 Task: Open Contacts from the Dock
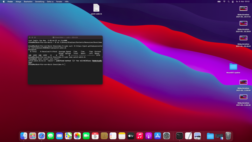pyautogui.click(x=104, y=136)
